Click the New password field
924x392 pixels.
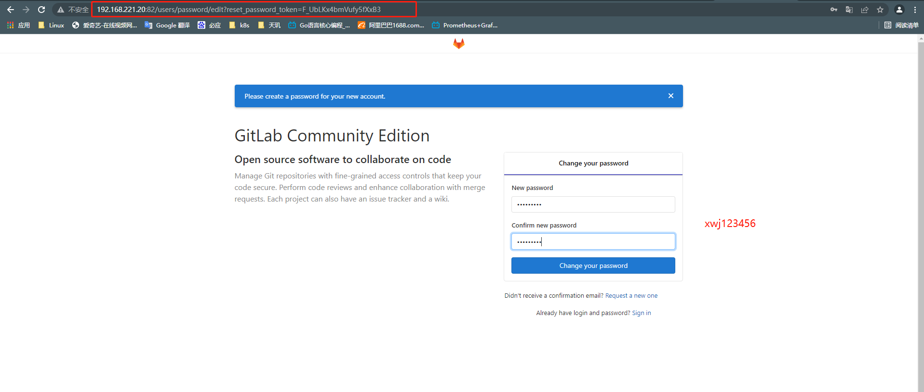tap(593, 204)
